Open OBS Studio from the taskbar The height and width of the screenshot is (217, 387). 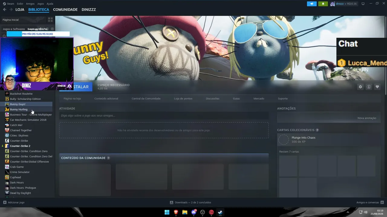tap(203, 212)
